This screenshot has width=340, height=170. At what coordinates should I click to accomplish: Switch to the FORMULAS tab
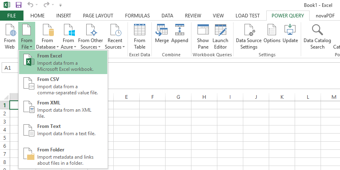(137, 16)
